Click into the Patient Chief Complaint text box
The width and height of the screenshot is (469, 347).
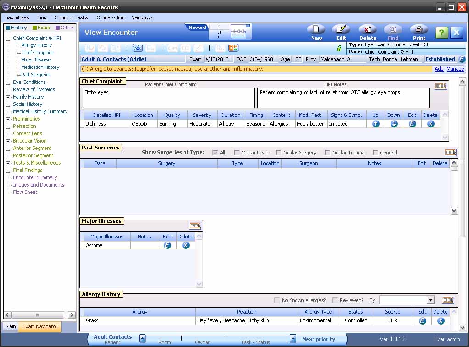(x=168, y=98)
